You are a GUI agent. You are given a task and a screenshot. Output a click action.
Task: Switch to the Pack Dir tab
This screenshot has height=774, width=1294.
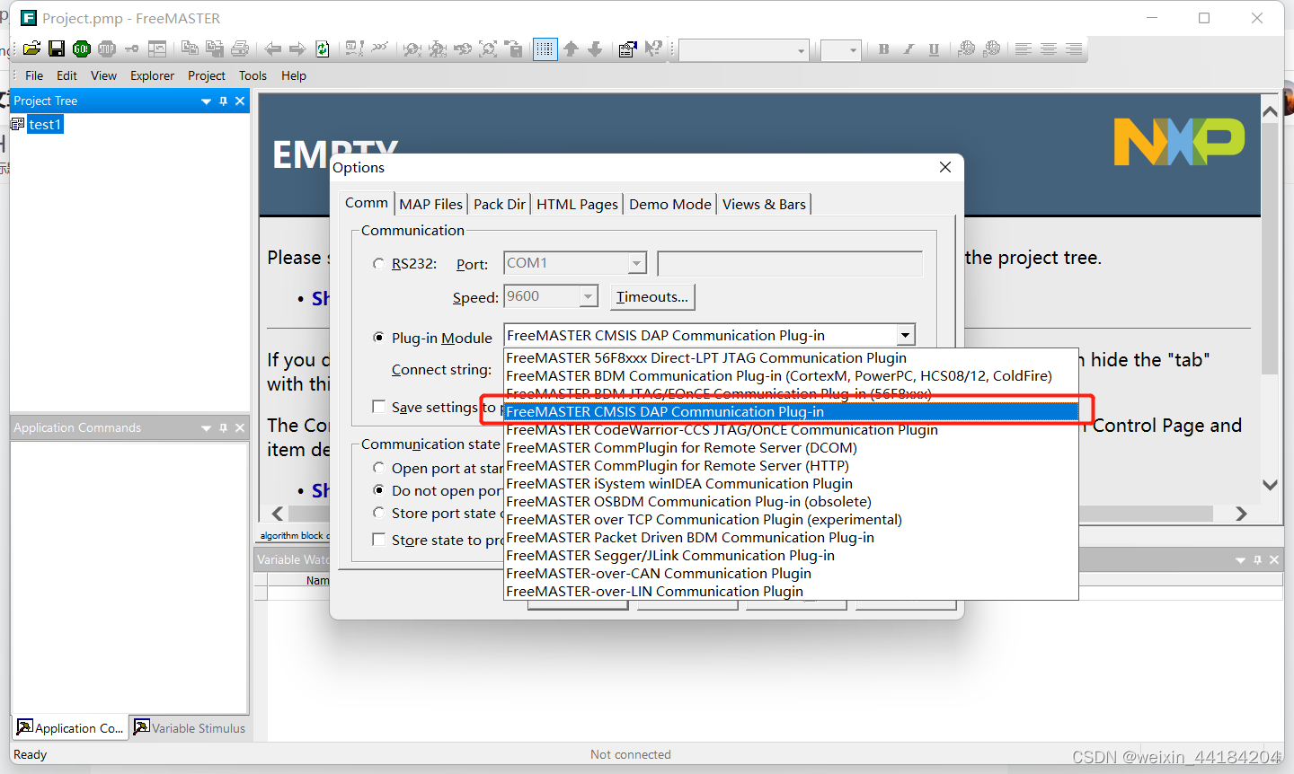(500, 205)
